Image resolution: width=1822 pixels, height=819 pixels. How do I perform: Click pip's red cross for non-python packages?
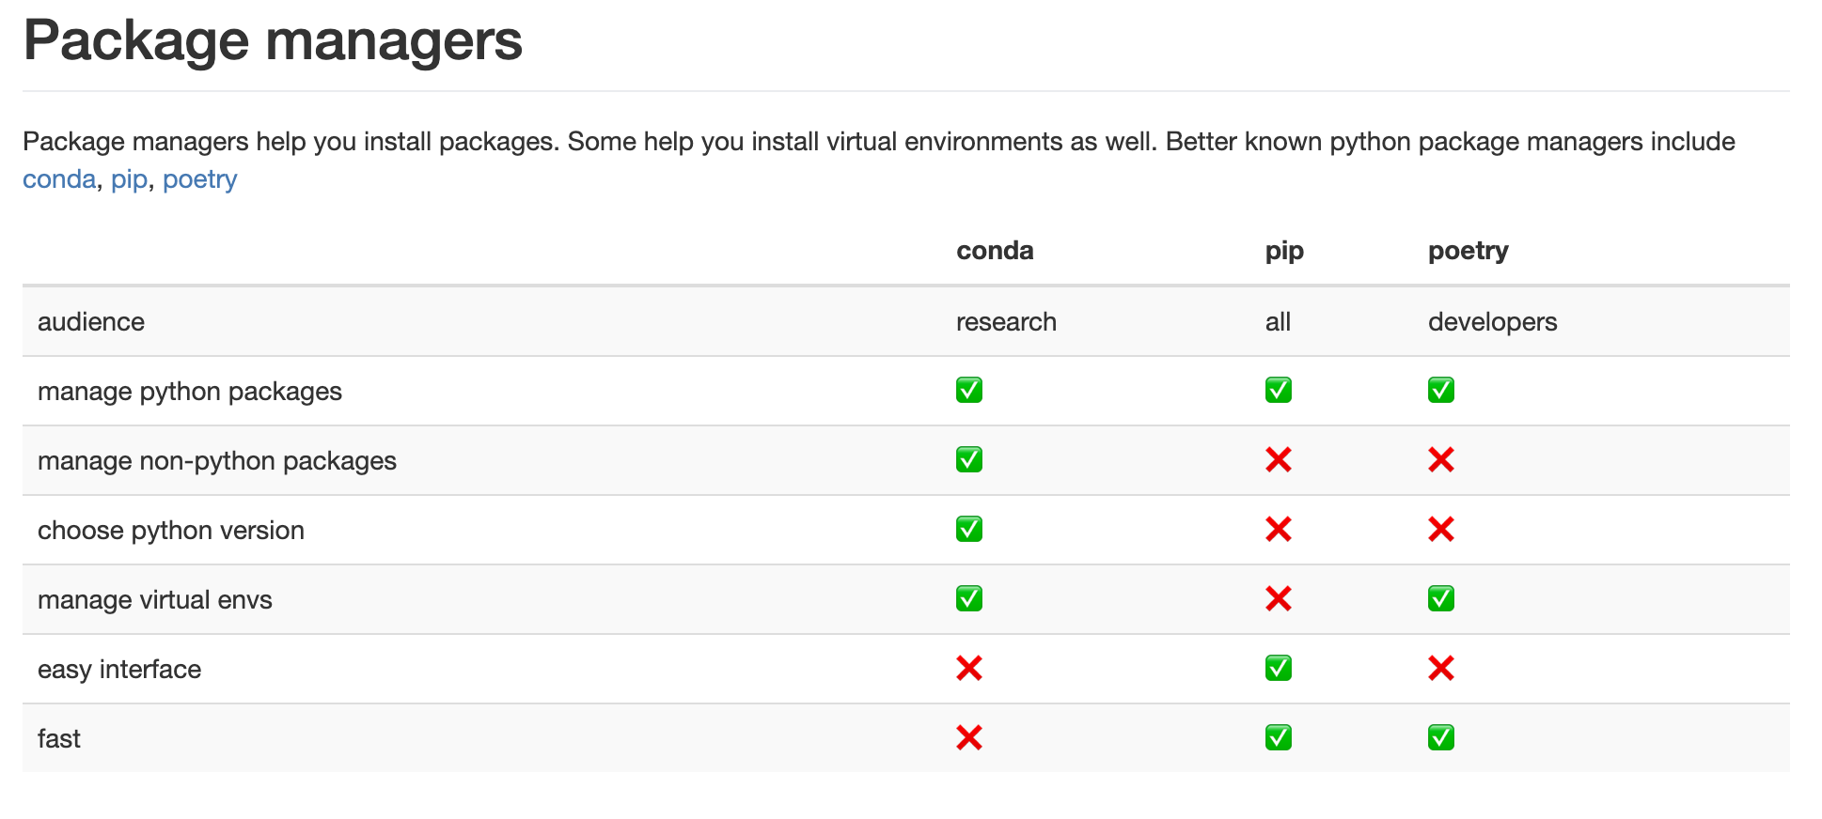(1279, 459)
